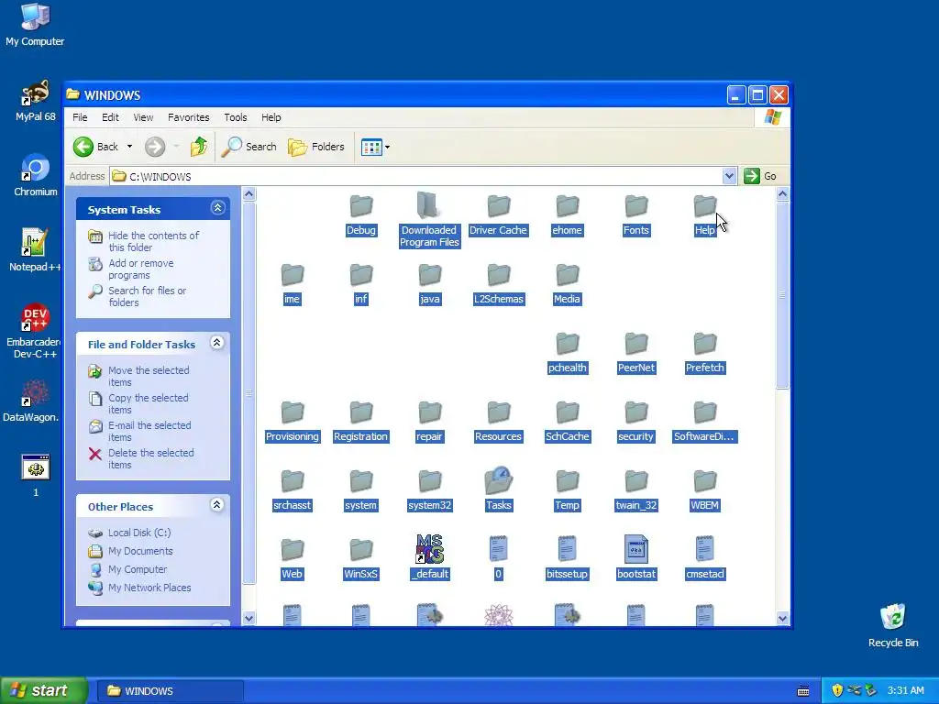
Task: Select the Recycle Bin desktop icon
Action: click(x=893, y=625)
